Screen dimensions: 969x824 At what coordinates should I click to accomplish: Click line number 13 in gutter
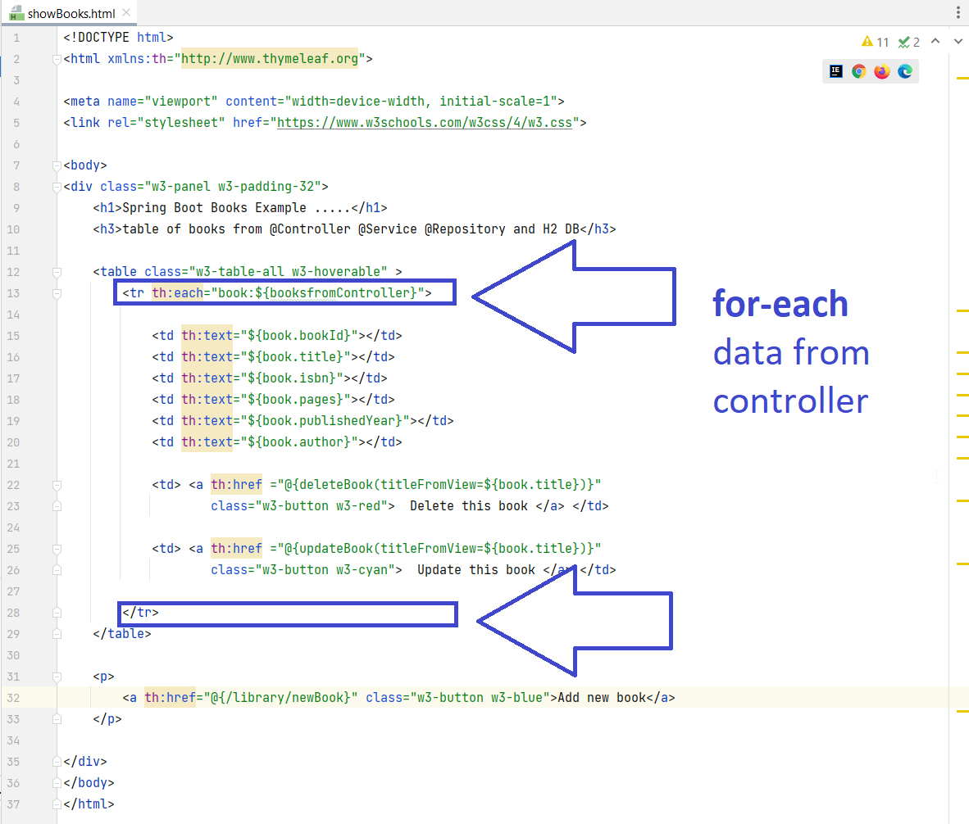coord(13,293)
